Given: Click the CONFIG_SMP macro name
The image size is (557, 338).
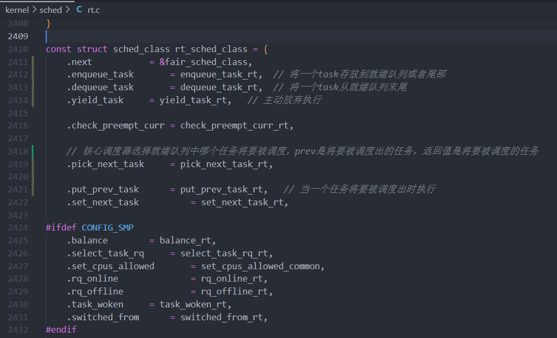Looking at the screenshot, I should point(108,227).
